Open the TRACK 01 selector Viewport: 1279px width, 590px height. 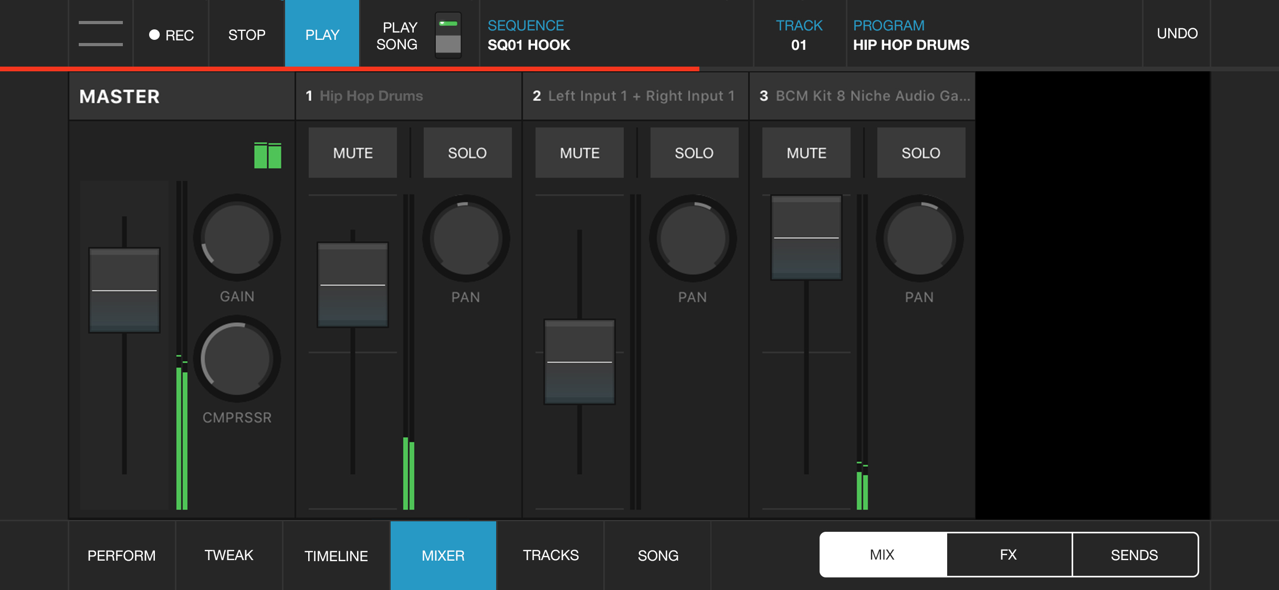tap(799, 35)
